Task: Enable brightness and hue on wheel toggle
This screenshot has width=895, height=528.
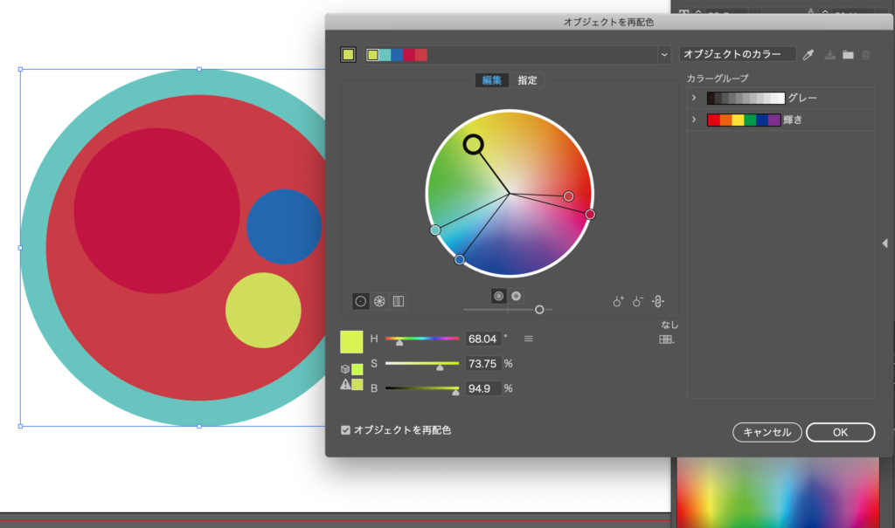Action: (x=516, y=296)
